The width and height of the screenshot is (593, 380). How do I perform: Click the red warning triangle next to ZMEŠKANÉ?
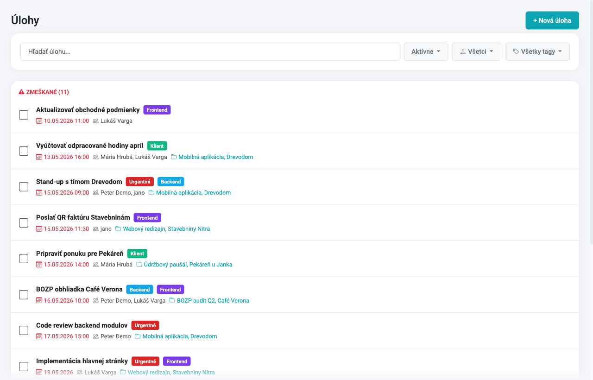coord(21,92)
